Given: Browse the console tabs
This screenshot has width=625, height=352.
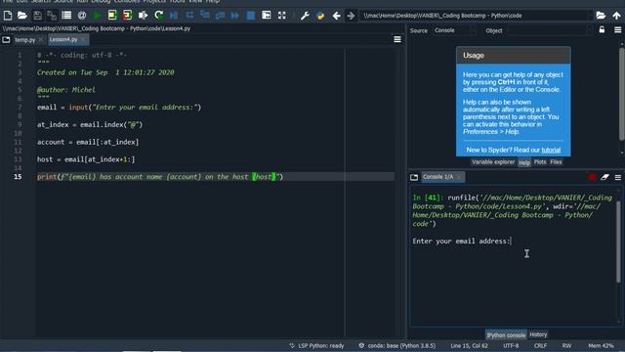Looking at the screenshot, I should click(x=414, y=177).
